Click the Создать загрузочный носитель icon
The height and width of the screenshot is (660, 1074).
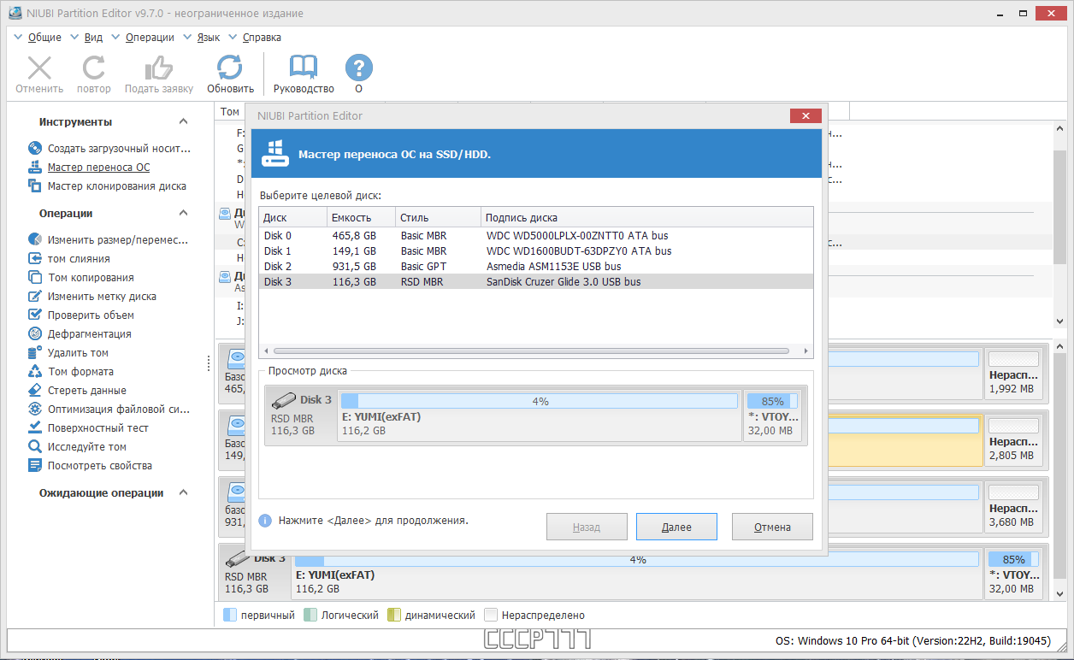[x=35, y=148]
